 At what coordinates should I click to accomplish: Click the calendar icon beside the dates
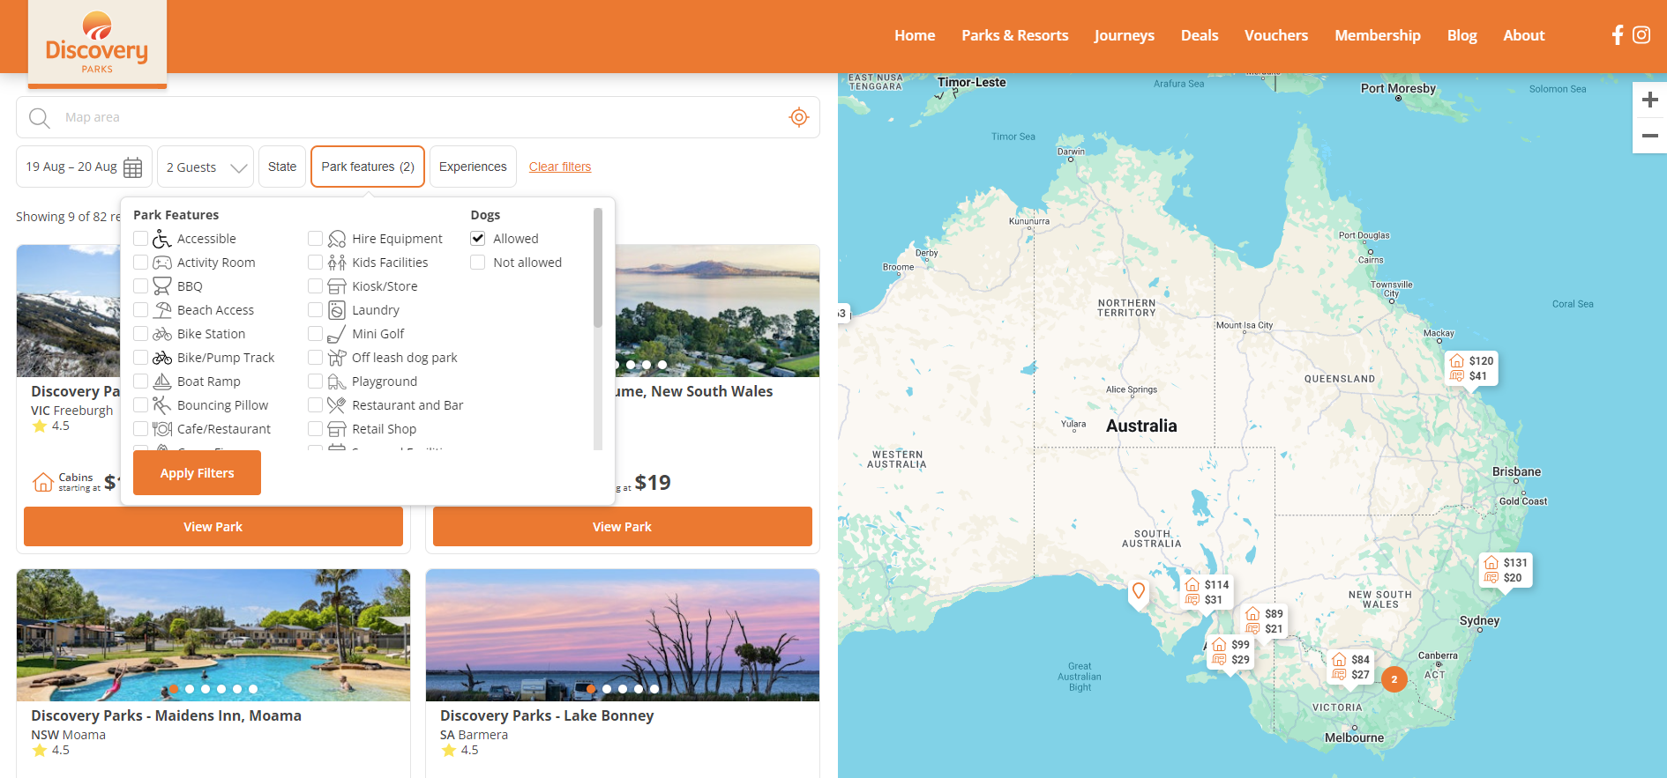coord(133,167)
